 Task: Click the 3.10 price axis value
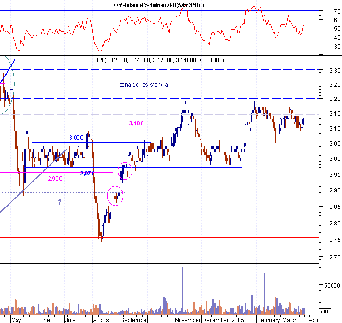335,129
